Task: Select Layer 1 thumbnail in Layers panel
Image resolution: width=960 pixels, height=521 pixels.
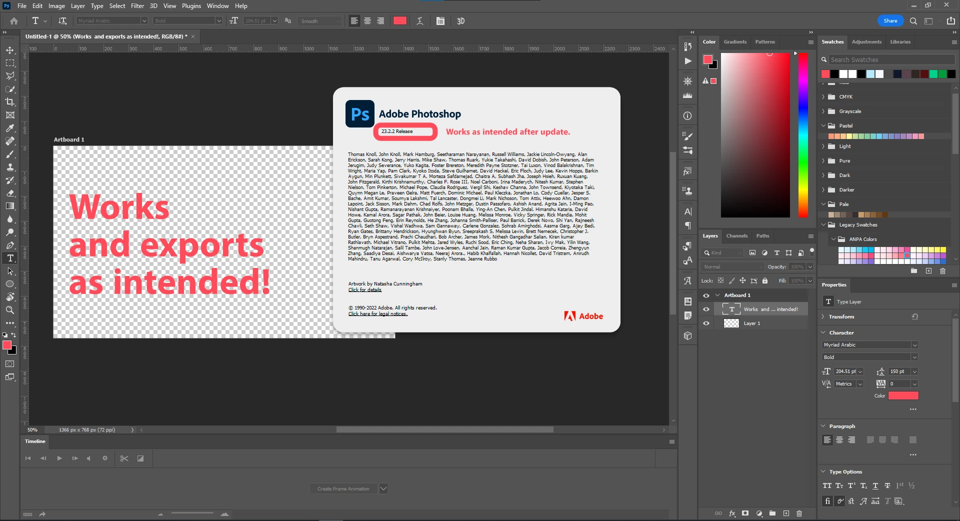Action: pos(731,323)
